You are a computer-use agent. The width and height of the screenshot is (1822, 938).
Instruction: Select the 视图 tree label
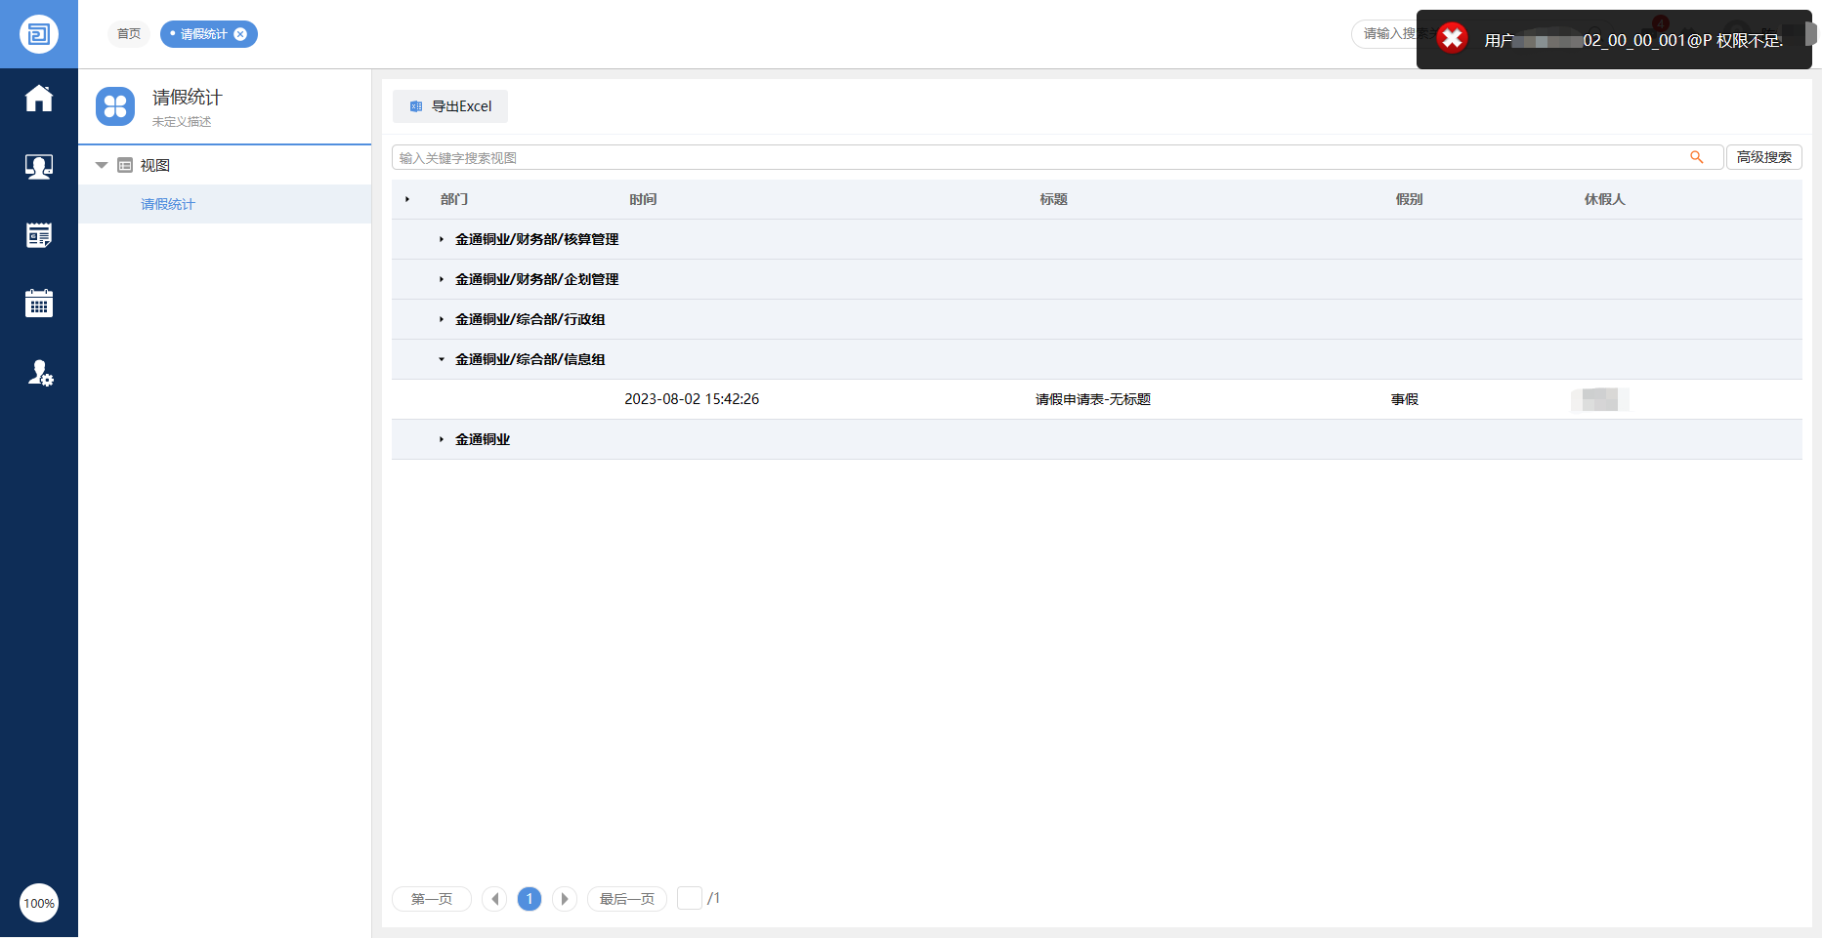tap(155, 165)
